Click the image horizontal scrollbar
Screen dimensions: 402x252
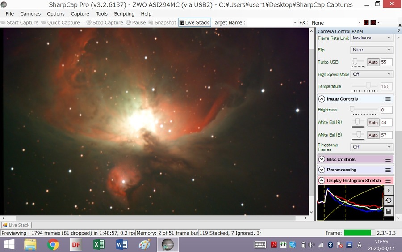155,218
